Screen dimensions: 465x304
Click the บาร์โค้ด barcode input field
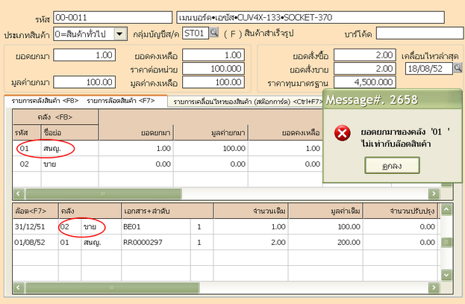[419, 33]
